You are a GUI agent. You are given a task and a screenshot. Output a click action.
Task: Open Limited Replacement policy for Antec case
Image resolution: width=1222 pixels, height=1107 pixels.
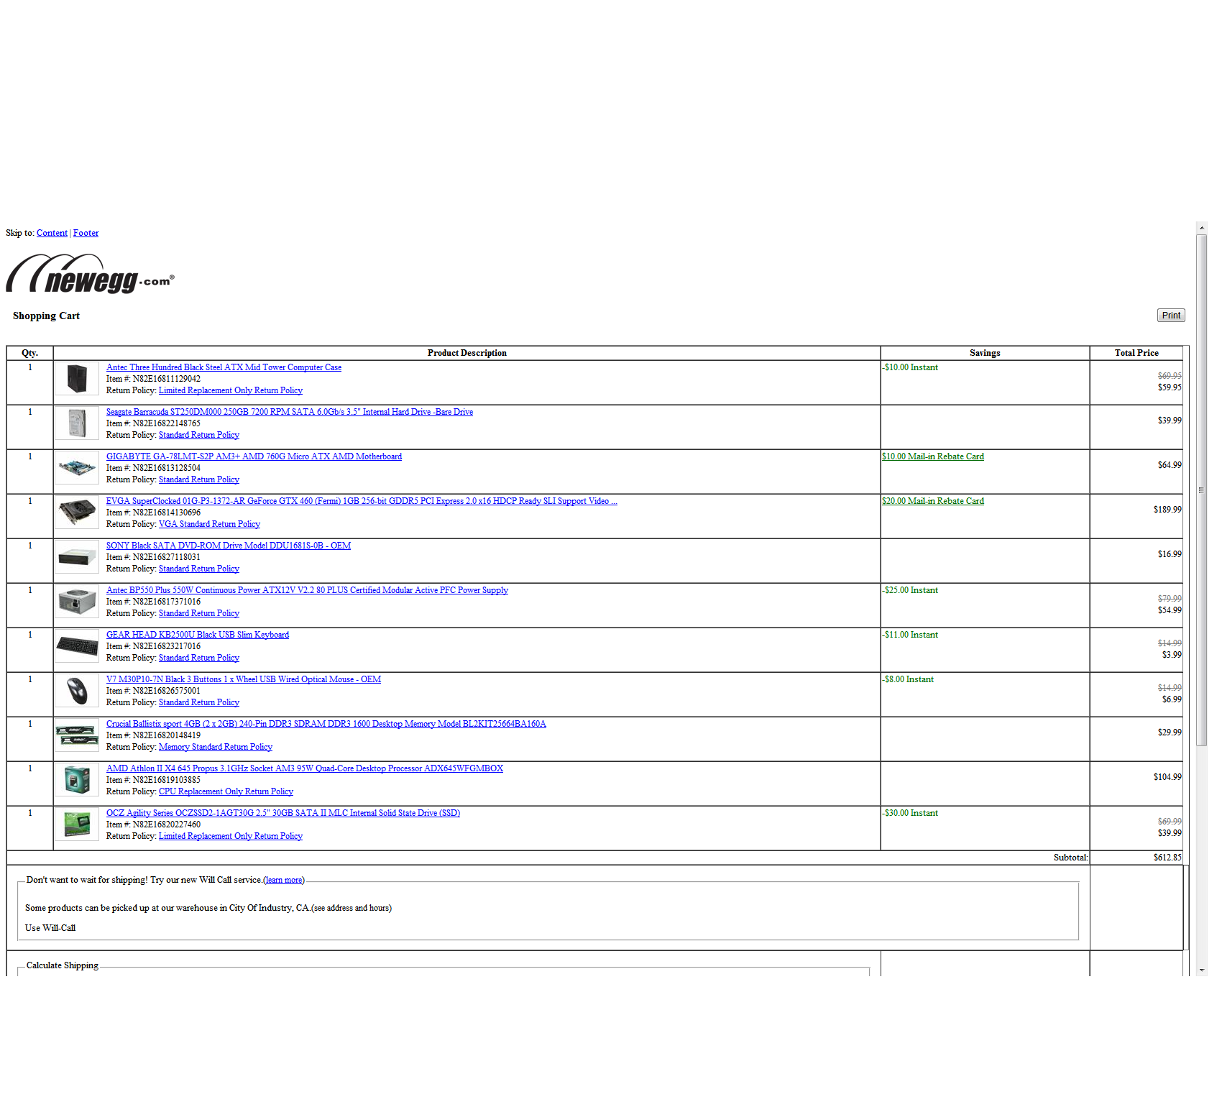[231, 390]
